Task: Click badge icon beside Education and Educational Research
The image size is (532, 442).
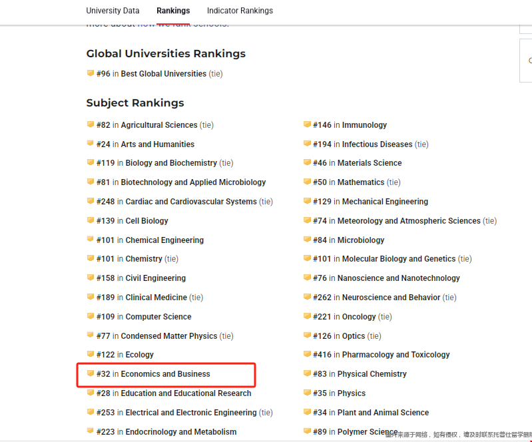Action: click(91, 393)
